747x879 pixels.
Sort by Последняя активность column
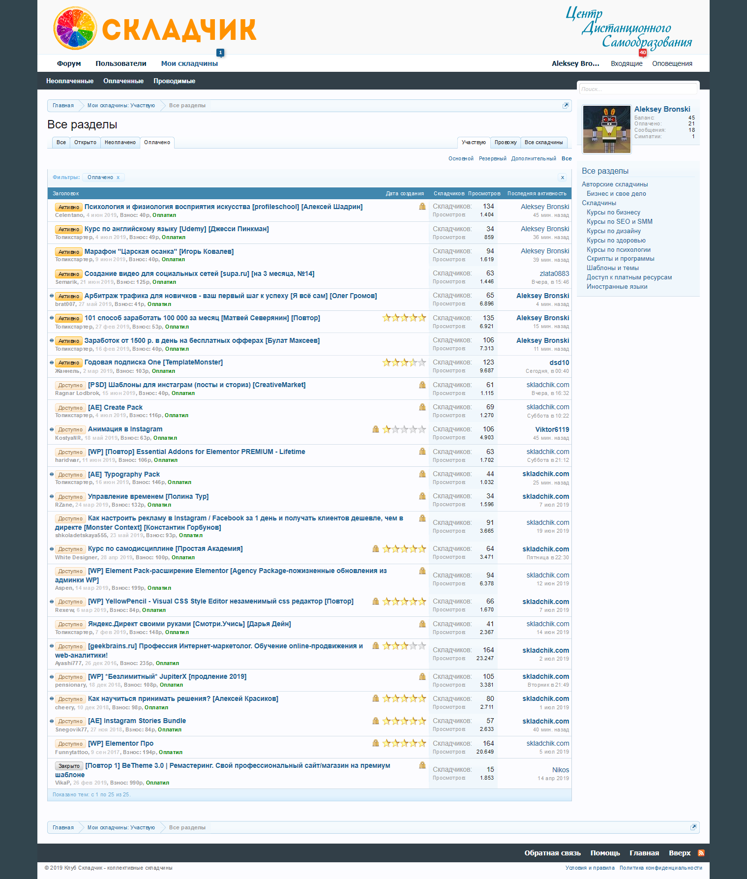[x=537, y=193]
